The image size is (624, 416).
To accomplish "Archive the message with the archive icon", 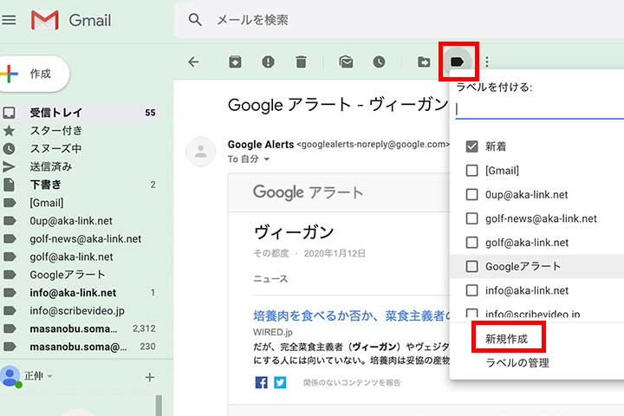I will click(x=235, y=62).
